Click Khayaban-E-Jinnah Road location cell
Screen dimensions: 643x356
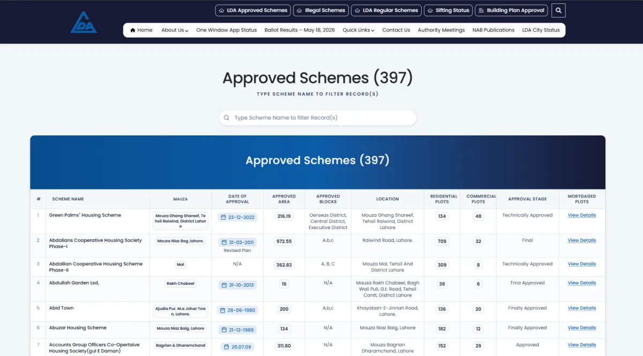(x=387, y=311)
